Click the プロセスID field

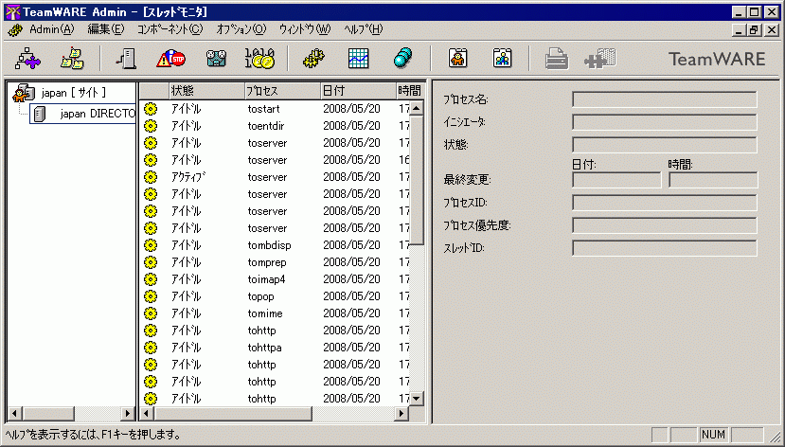click(x=665, y=203)
